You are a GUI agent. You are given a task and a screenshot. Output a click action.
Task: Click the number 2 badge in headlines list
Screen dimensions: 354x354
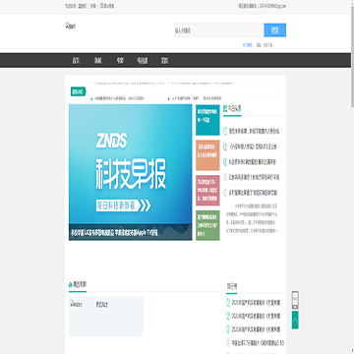point(225,147)
